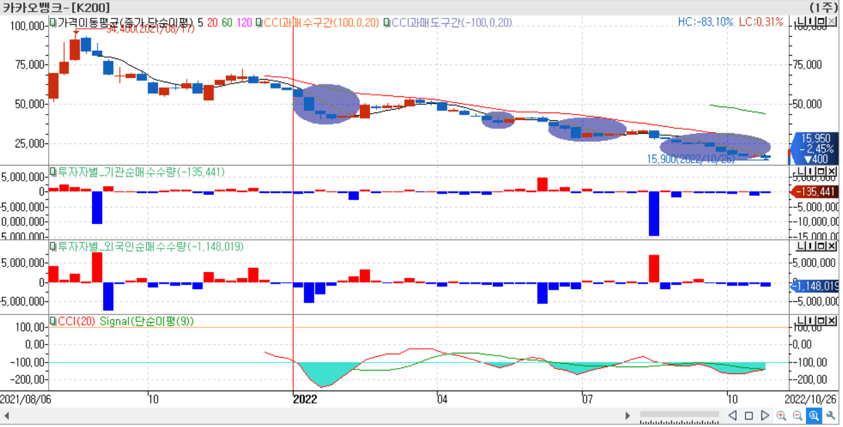This screenshot has width=843, height=427.
Task: Toggle 투자자별_기관순매수수량 legend box
Action: [x=53, y=171]
